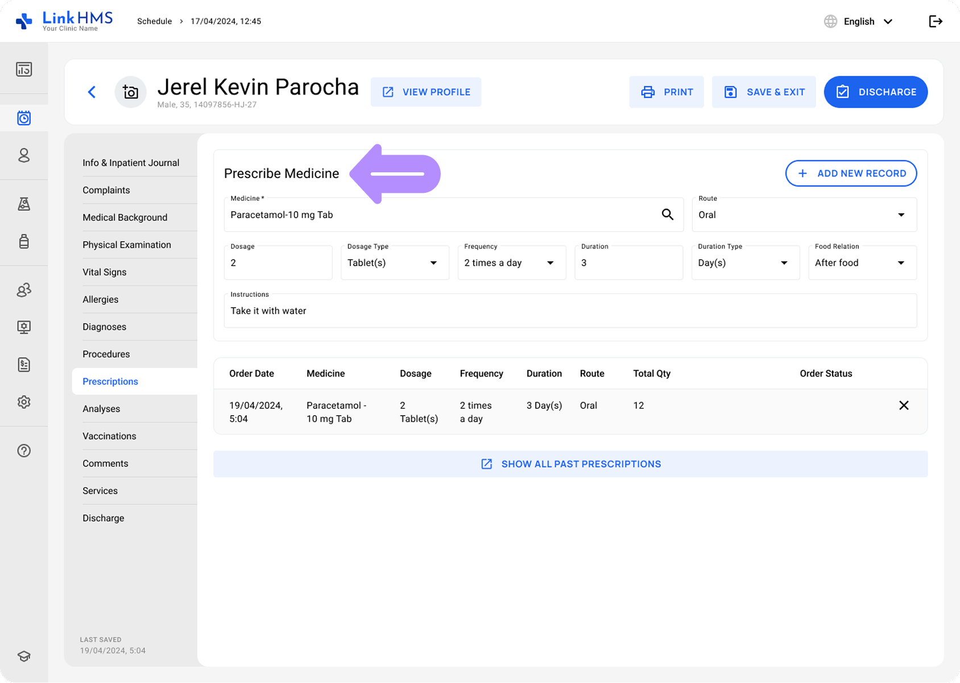Open the Dosage Type dropdown

[395, 263]
